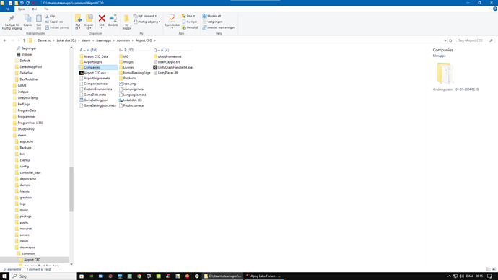Select GameSetting.json file
Image resolution: width=498 pixels, height=280 pixels.
pos(94,100)
